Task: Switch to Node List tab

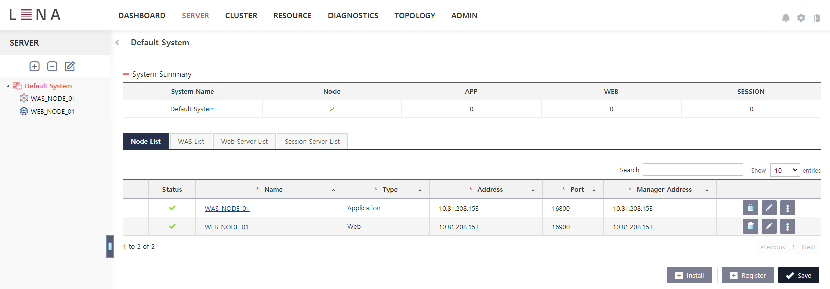Action: [146, 141]
